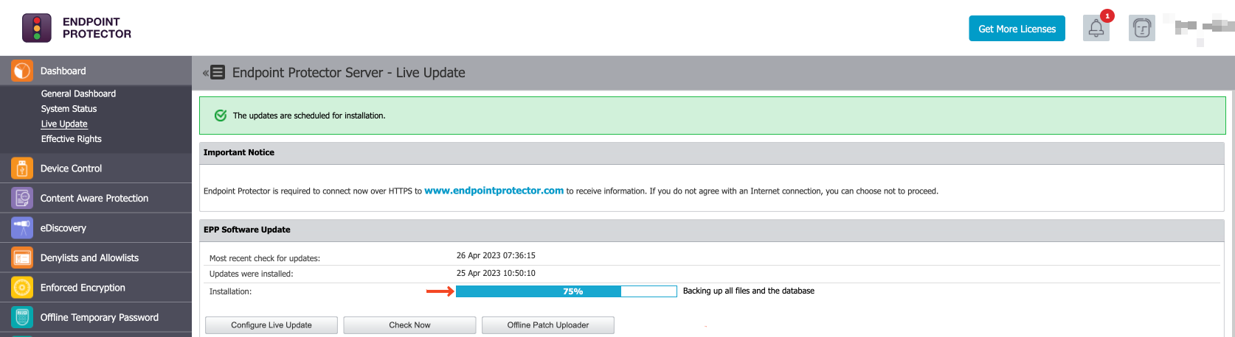Open eDiscovery menu section
The image size is (1235, 337).
pos(96,228)
